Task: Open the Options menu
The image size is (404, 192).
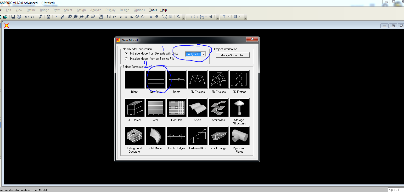Action: click(x=139, y=10)
